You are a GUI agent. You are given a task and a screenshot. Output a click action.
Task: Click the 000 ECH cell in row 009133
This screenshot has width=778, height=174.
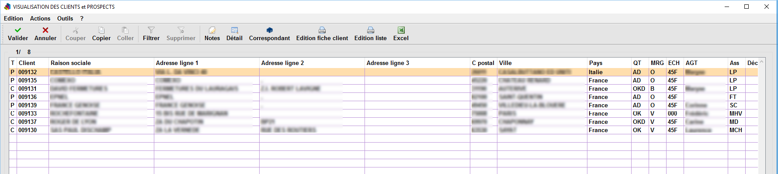(x=675, y=113)
